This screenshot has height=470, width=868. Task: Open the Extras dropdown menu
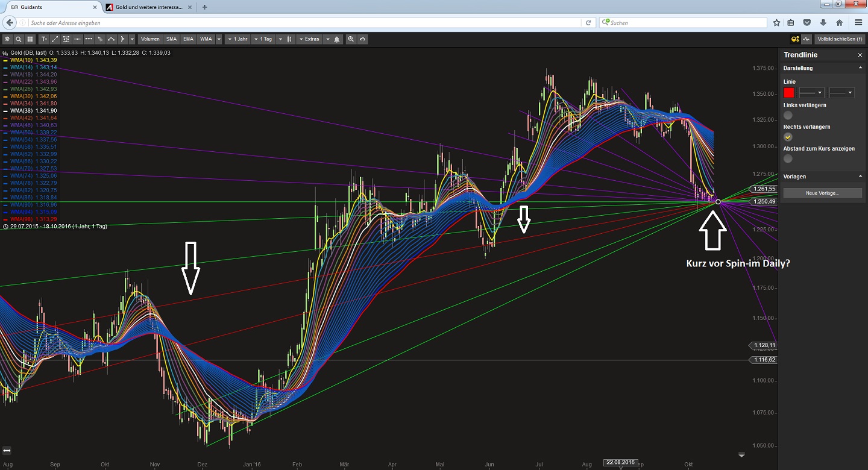309,39
